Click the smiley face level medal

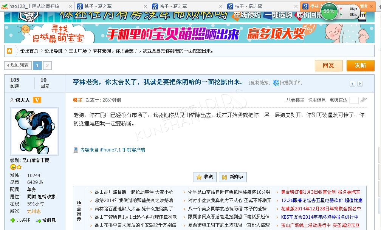13,167
